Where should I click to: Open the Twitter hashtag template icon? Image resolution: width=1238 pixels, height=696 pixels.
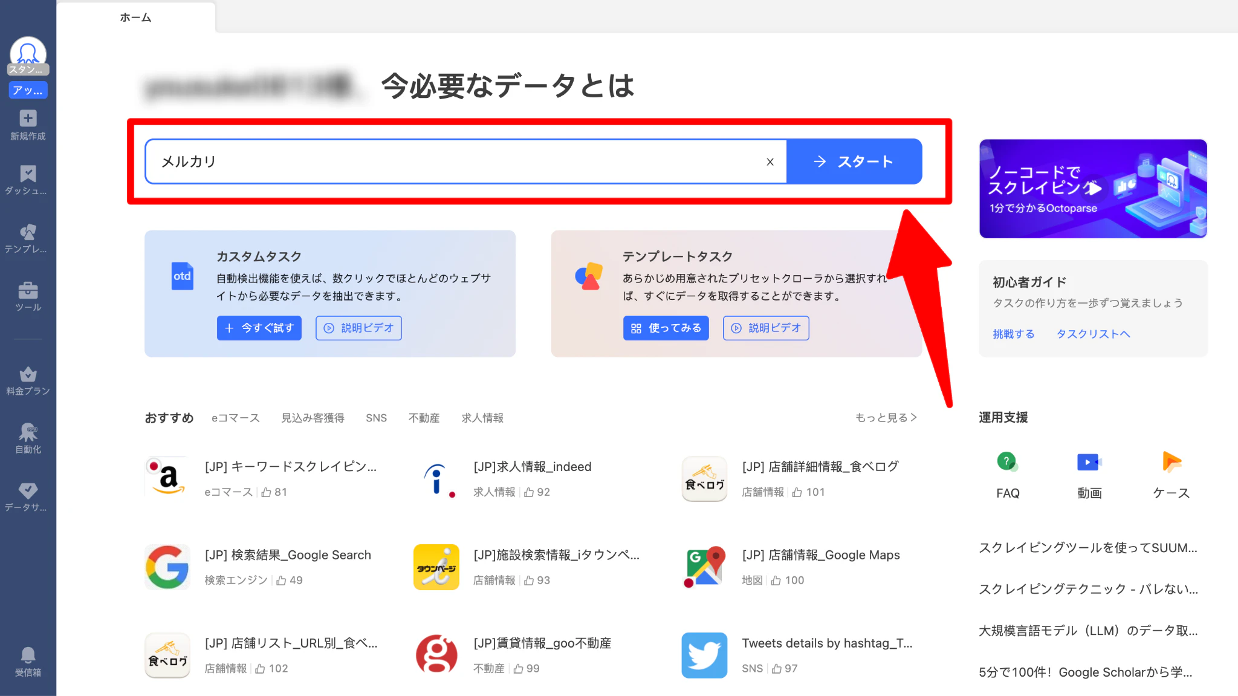704,655
